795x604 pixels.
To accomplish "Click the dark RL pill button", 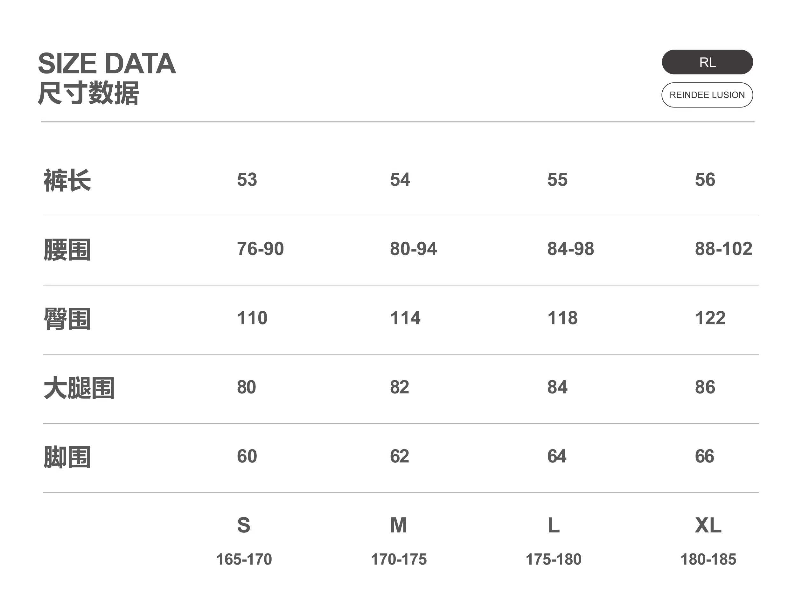I will click(x=707, y=62).
